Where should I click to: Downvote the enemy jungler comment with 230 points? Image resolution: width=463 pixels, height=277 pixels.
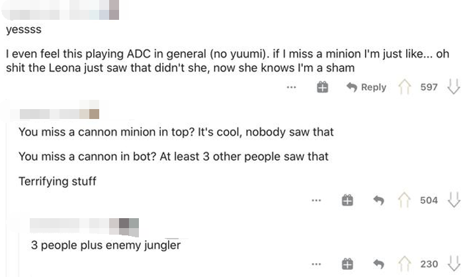click(x=453, y=264)
